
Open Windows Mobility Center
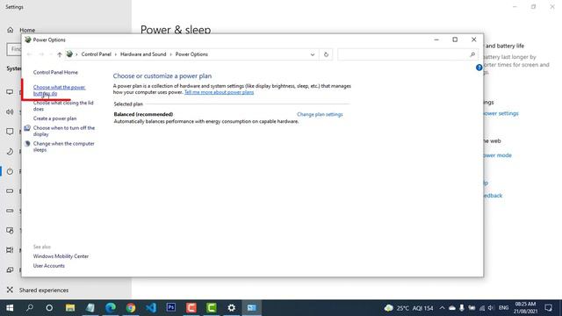61,256
